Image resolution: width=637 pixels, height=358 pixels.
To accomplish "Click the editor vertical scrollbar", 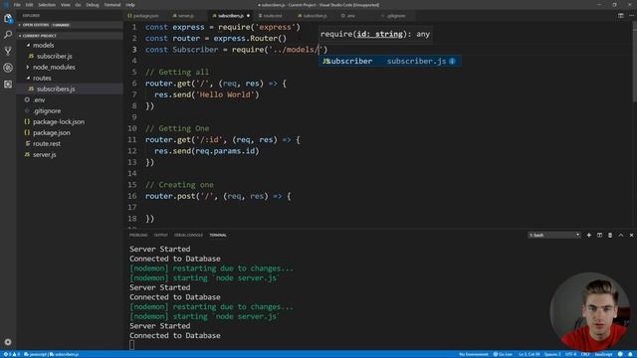I will pos(634,61).
